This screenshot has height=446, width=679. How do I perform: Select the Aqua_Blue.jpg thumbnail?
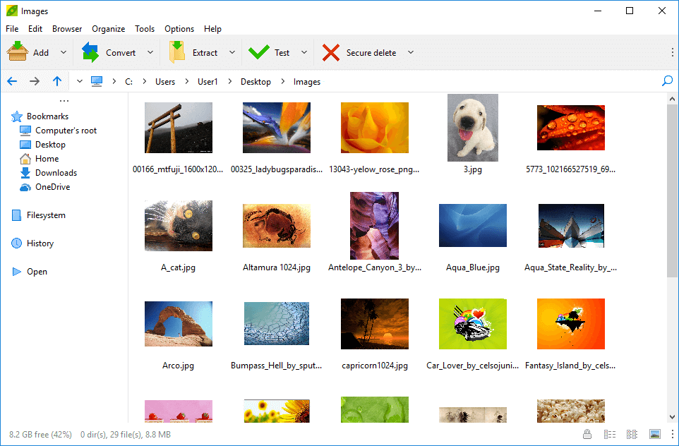click(472, 226)
